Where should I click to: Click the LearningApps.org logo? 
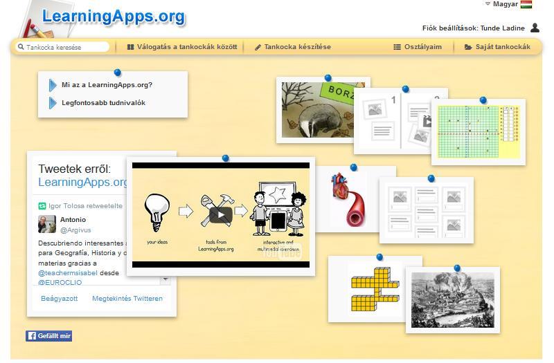[x=114, y=17]
